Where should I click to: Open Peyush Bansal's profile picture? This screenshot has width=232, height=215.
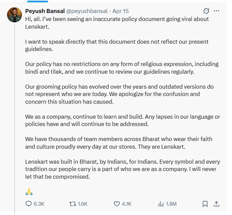14,15
